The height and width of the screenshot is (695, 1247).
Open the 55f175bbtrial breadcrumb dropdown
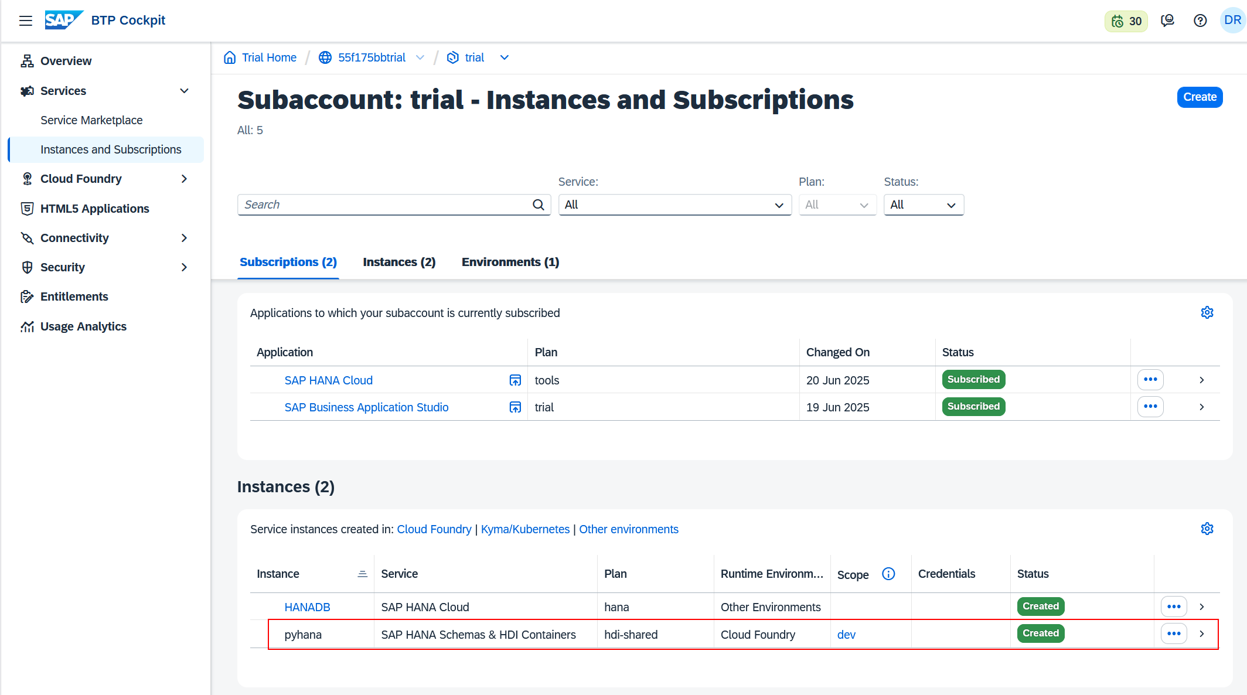[x=420, y=57]
